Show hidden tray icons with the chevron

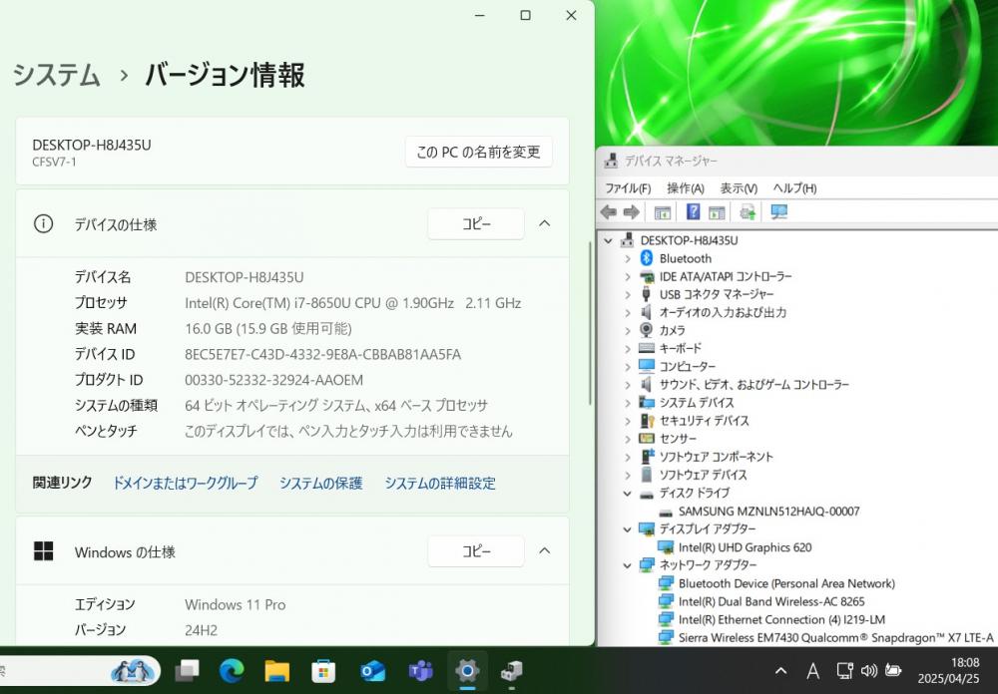[781, 670]
